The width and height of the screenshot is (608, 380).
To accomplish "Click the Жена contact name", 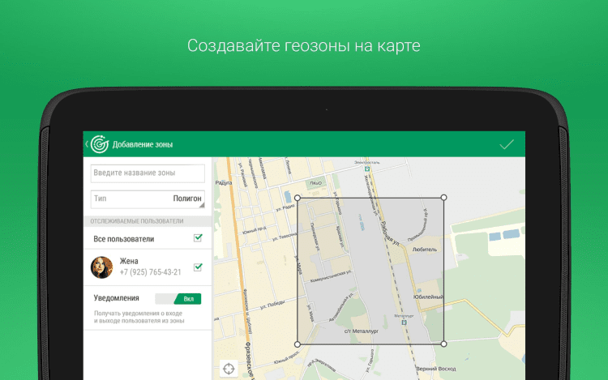I will click(x=129, y=261).
